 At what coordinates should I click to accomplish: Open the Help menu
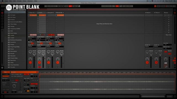click(x=36, y=1)
